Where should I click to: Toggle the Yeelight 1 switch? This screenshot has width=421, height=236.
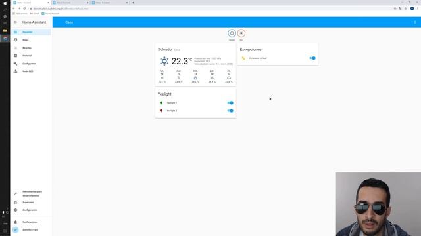[230, 103]
